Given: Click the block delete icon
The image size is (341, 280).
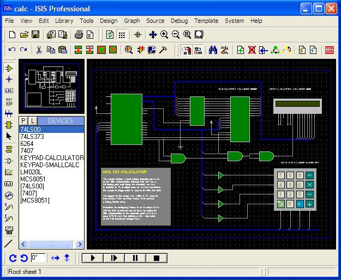Looking at the screenshot, I should [x=113, y=50].
